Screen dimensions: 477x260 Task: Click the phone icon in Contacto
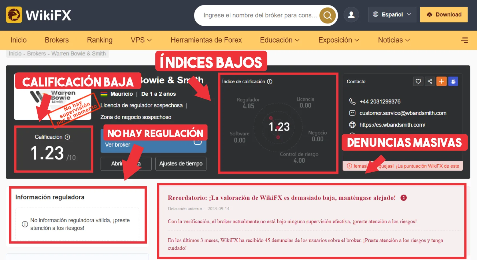[352, 101]
